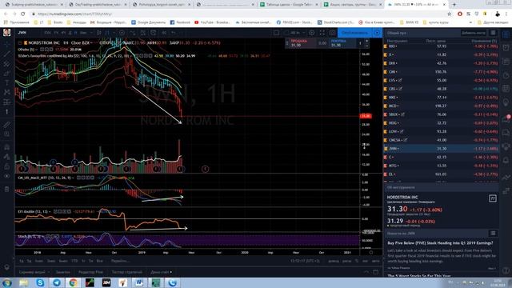
Task: Click the undo arrow in chart toolbar
Action: [174, 33]
